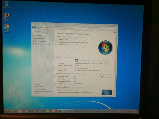Open the Recycle Bin desktop icon
Image resolution: width=159 pixels, height=119 pixels.
click(6, 5)
